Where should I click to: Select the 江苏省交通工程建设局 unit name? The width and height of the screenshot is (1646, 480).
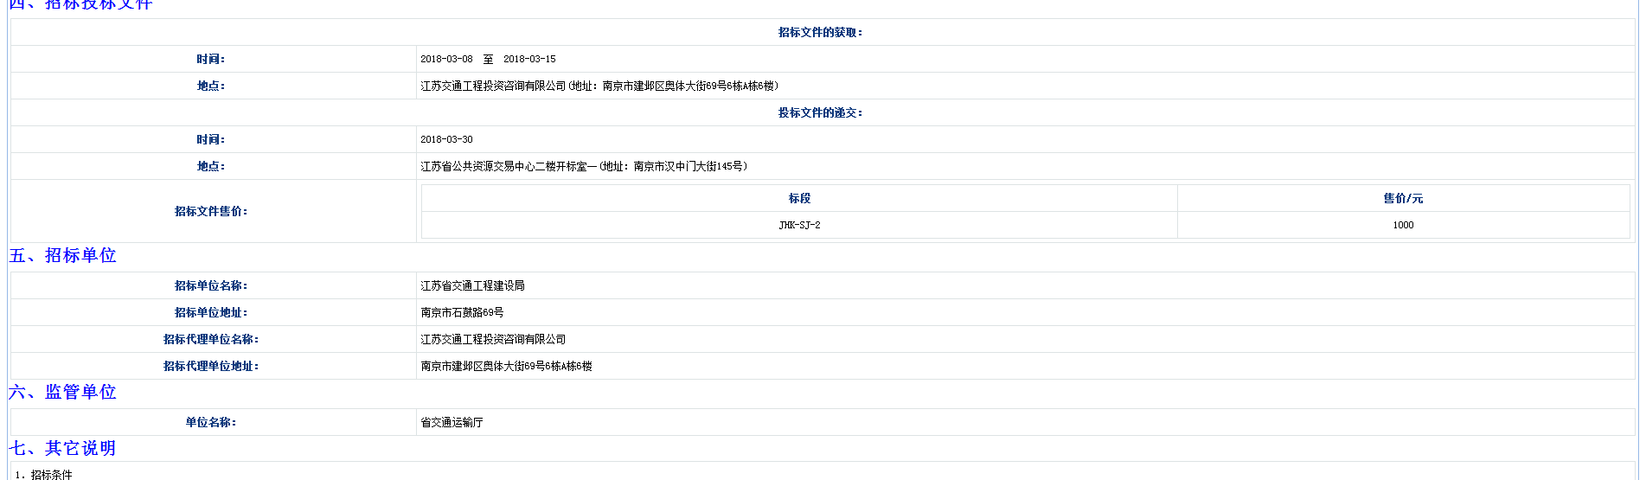(x=472, y=285)
